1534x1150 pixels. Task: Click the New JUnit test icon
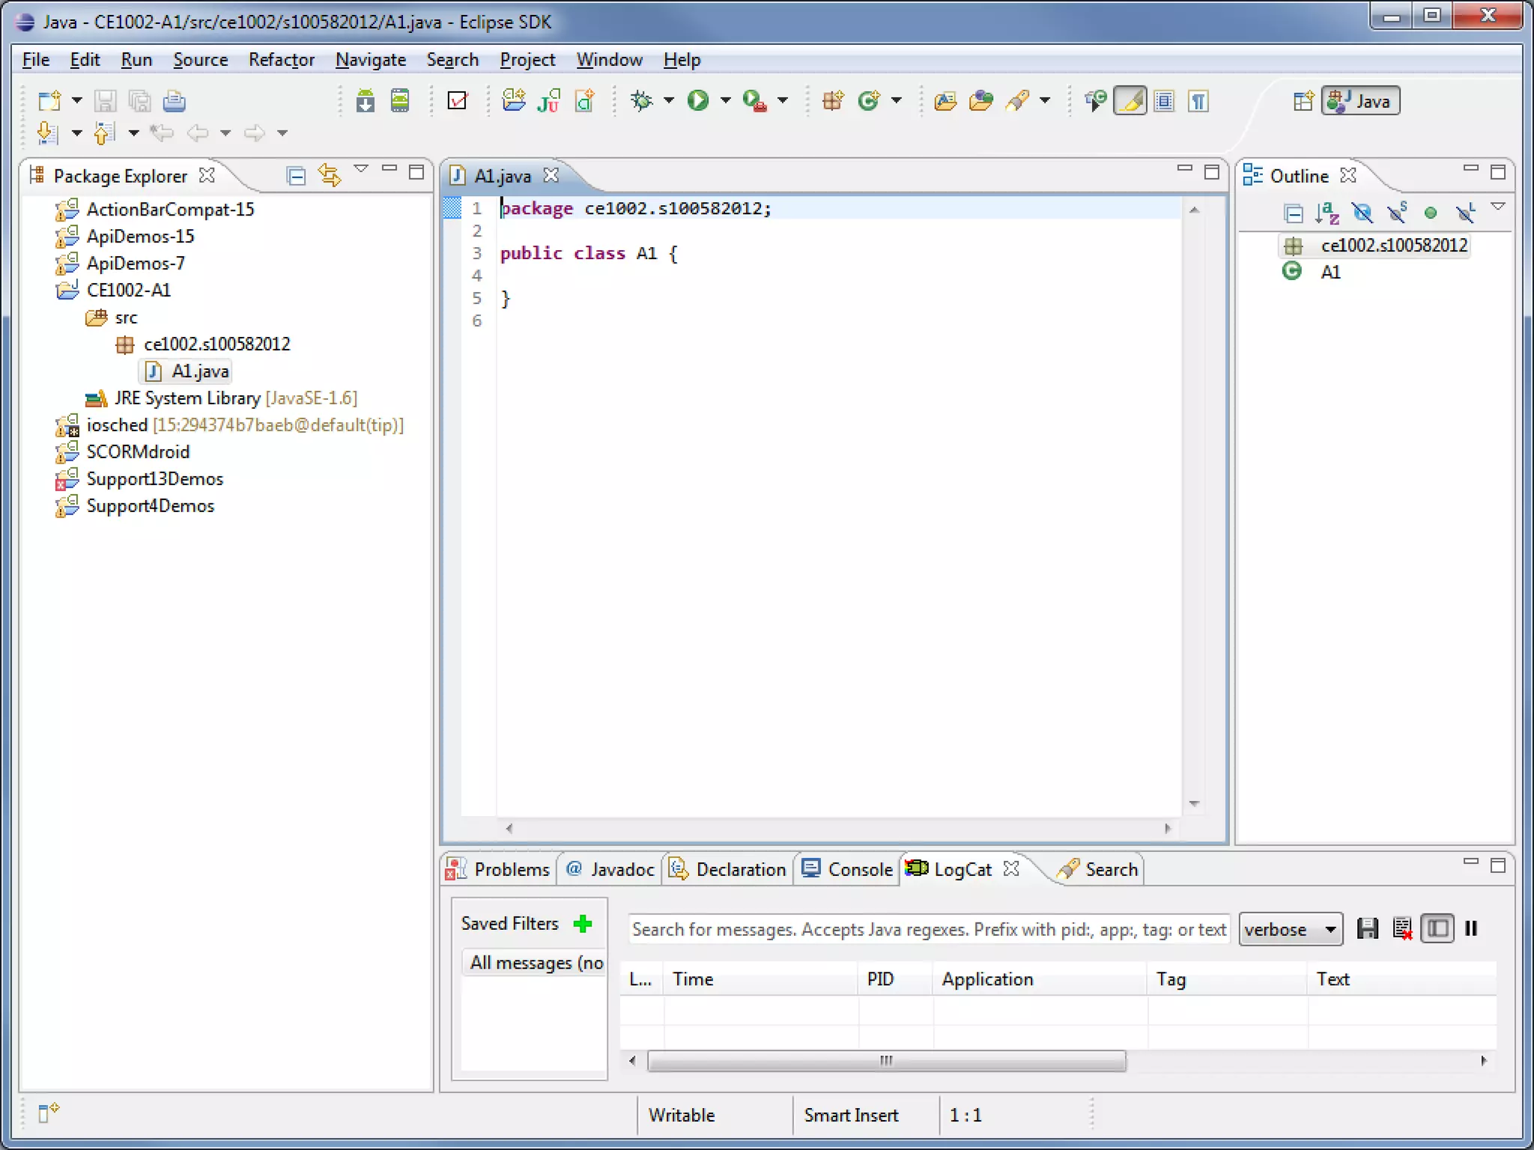[x=549, y=100]
